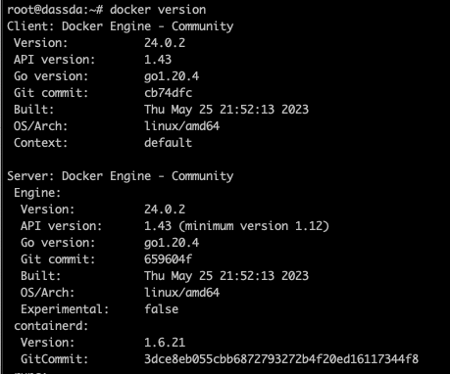Click the 'Server: Docker Engine - Community' heading
Image resolution: width=450 pixels, height=374 pixels.
coord(121,176)
